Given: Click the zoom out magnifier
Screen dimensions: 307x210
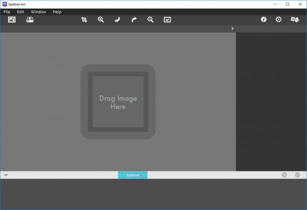Looking at the screenshot, I should pos(150,20).
